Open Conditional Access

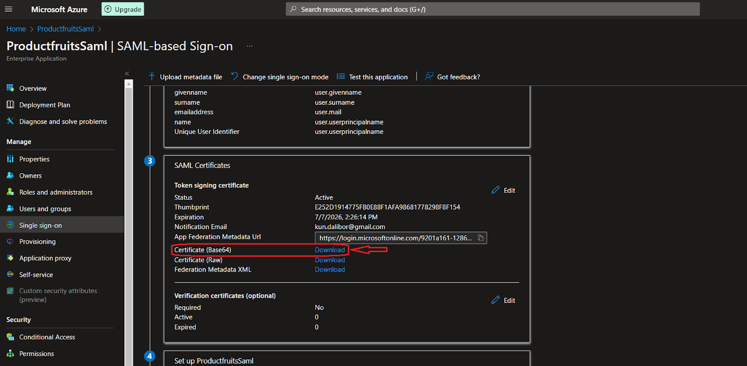pos(47,337)
